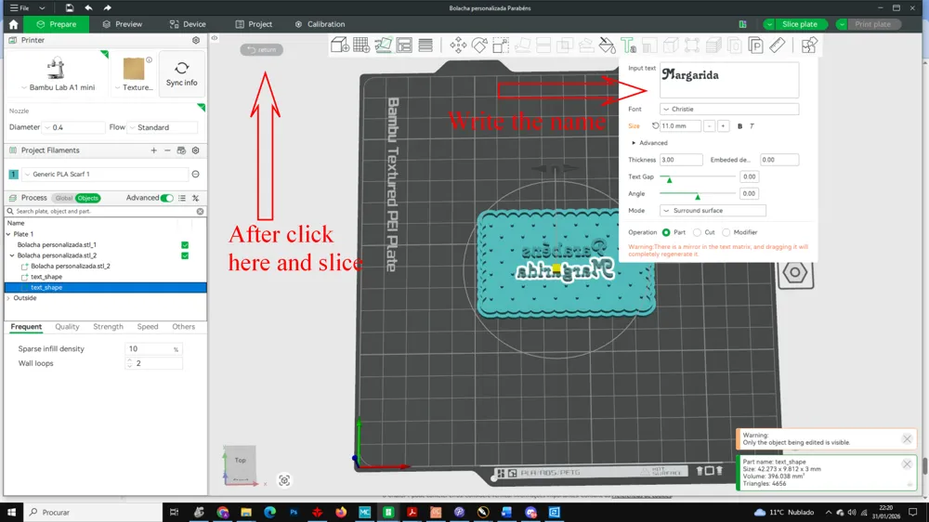Adjust the Angle slider
929x522 pixels.
698,196
